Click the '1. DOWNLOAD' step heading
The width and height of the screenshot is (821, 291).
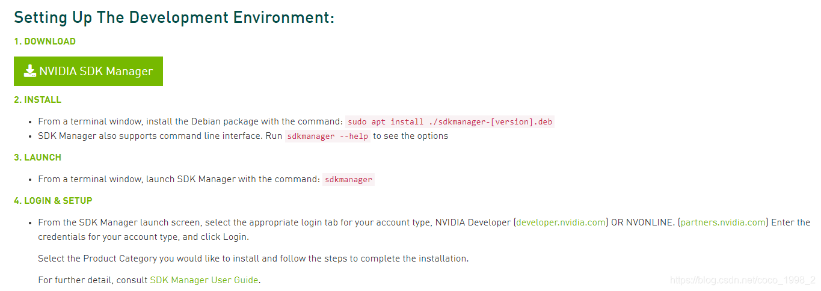pyautogui.click(x=45, y=41)
